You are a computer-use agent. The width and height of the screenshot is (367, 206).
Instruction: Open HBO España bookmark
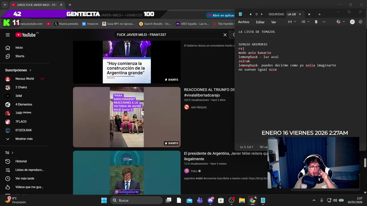pyautogui.click(x=192, y=24)
